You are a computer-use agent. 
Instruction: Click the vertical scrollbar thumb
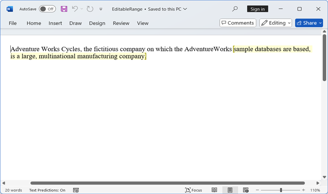point(325,57)
